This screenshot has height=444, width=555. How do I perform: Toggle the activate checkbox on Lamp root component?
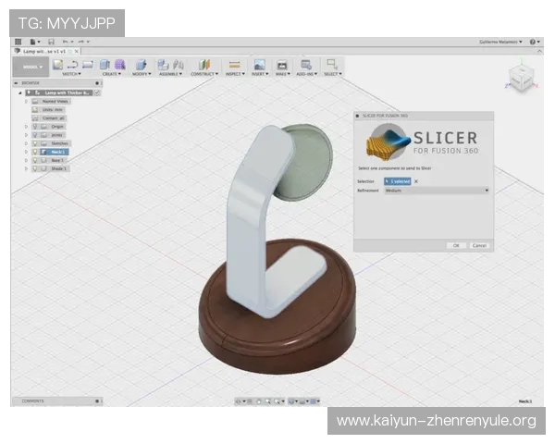coord(97,92)
